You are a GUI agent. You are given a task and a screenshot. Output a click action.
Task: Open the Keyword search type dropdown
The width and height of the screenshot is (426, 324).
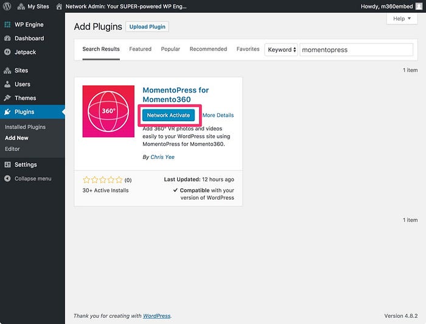(281, 50)
